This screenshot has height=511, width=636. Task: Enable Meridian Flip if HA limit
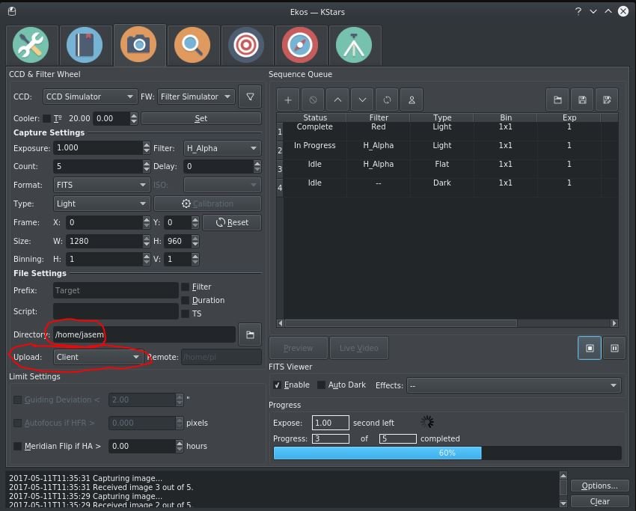coord(17,446)
